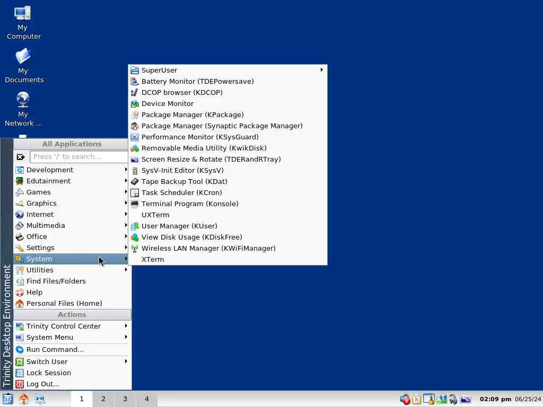Screen dimensions: 543x407
Task: Open the Settings menu category
Action: (72, 248)
